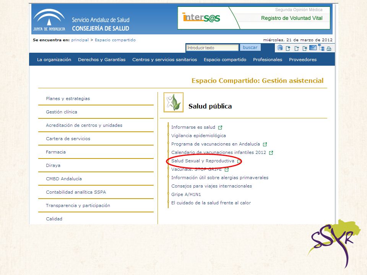Open Información útil sobre alergias primaverales
The image size is (367, 275).
click(220, 178)
